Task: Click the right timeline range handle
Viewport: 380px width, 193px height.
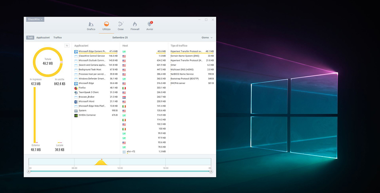Action: click(x=211, y=171)
